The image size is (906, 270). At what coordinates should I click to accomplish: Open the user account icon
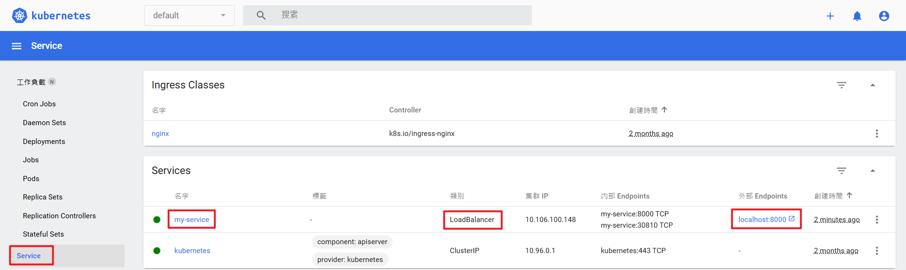click(884, 16)
